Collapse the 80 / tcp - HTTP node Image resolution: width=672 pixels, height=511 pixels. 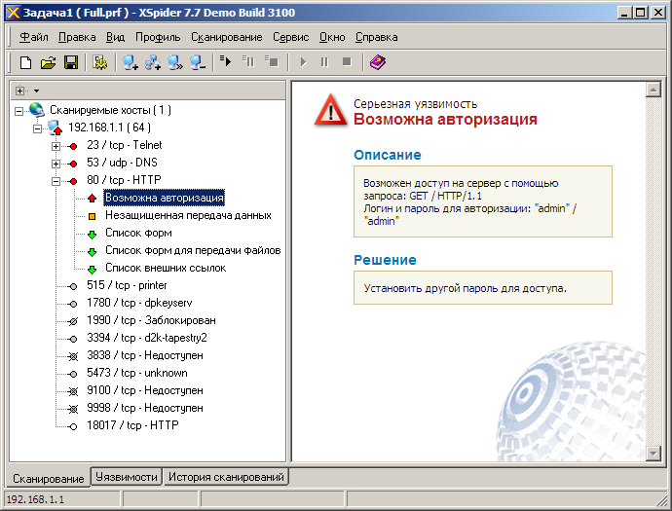click(56, 181)
